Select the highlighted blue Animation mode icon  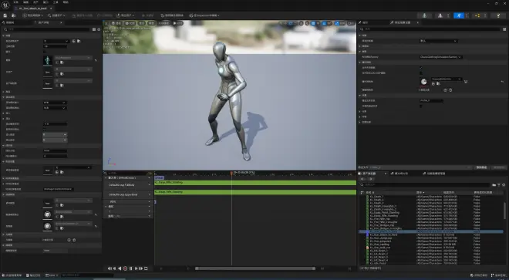point(459,15)
